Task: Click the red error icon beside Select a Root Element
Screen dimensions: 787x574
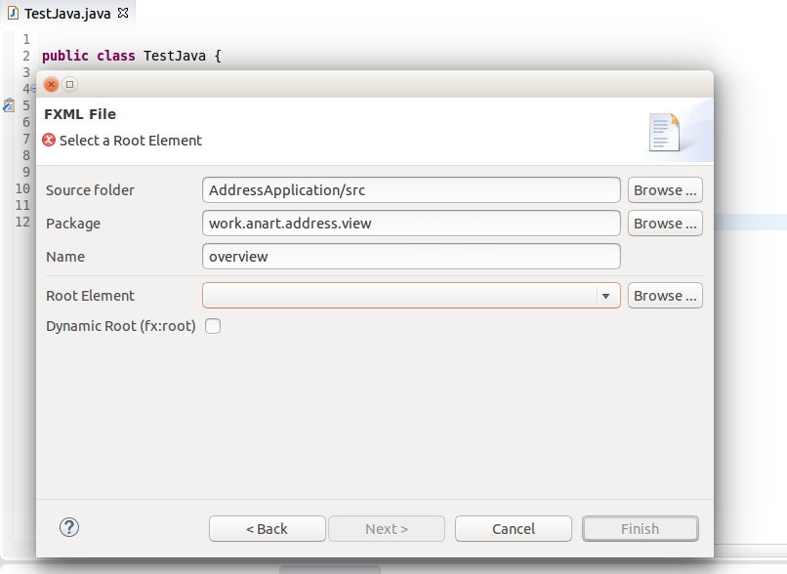Action: pos(49,140)
